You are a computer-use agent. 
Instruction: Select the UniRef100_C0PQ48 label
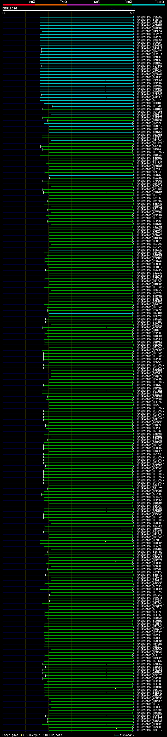click(x=150, y=94)
